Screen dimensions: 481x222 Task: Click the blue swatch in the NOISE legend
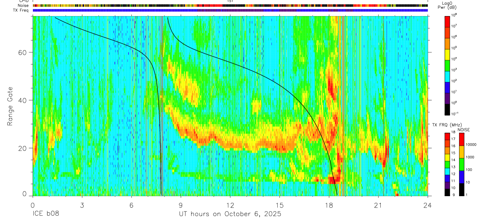coord(461,177)
